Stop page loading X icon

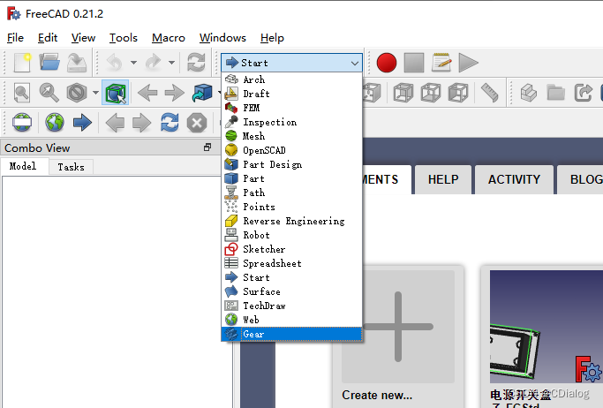197,123
